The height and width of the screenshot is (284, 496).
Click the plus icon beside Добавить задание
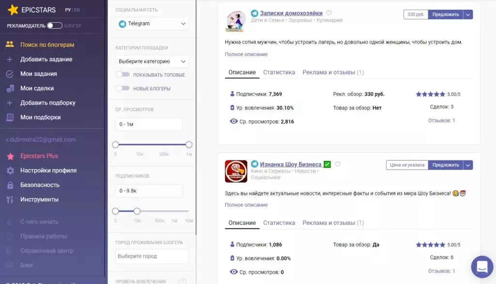click(x=10, y=59)
